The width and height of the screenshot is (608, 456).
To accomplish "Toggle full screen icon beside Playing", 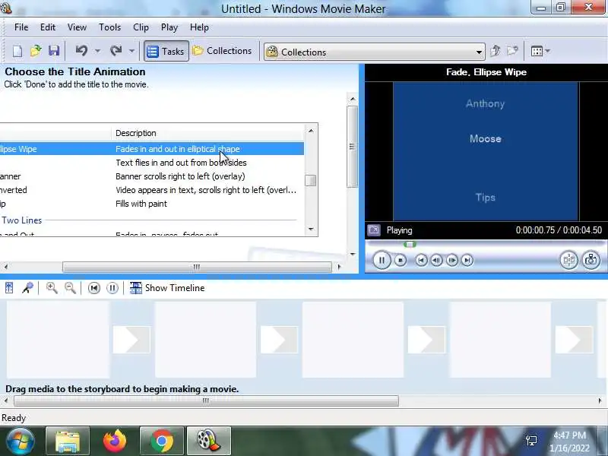I will (x=374, y=230).
